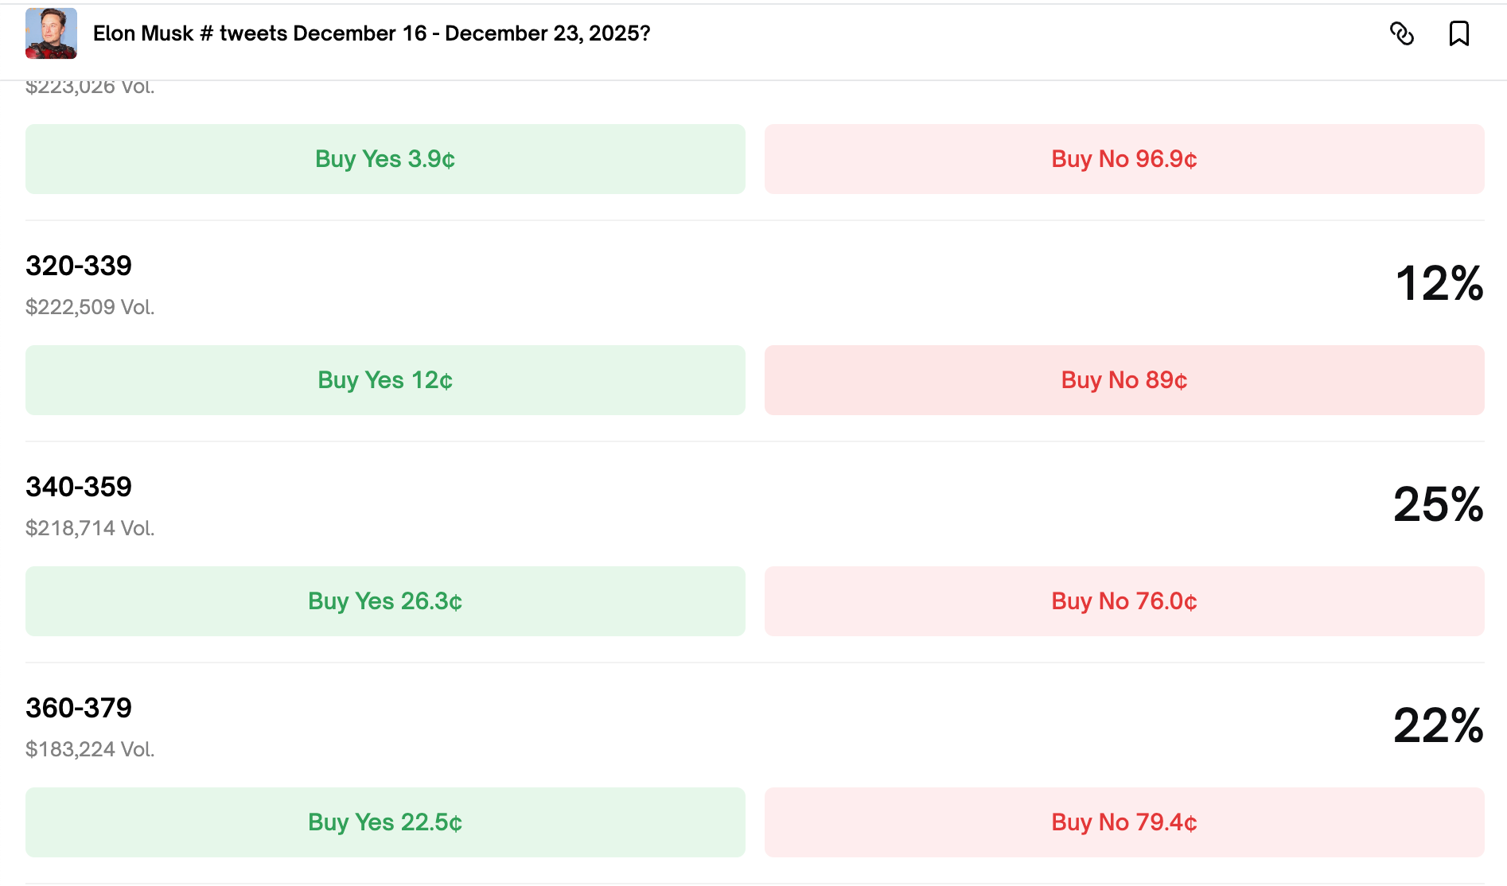Open the 340-359 outcome row

(79, 487)
